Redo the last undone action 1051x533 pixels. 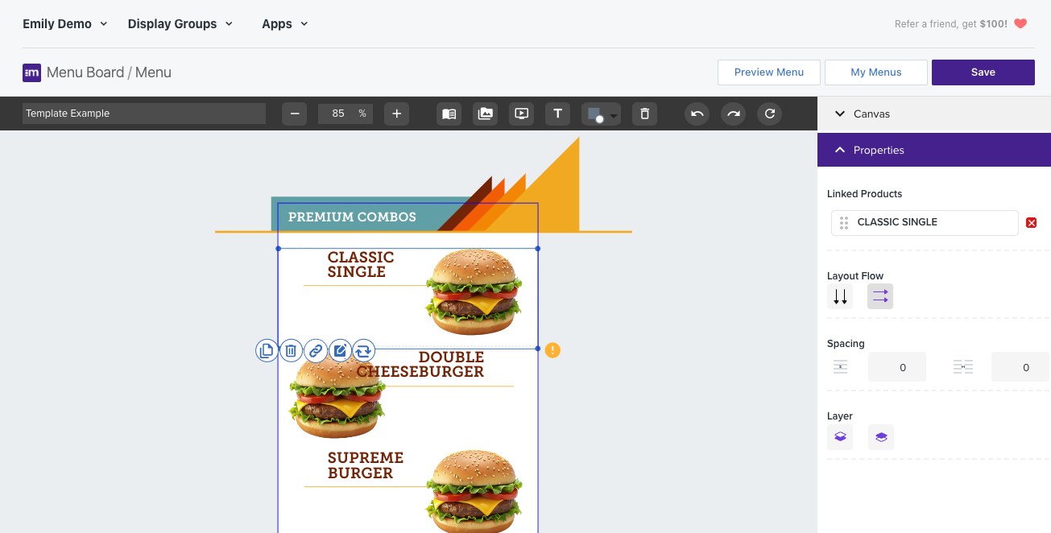pos(733,114)
